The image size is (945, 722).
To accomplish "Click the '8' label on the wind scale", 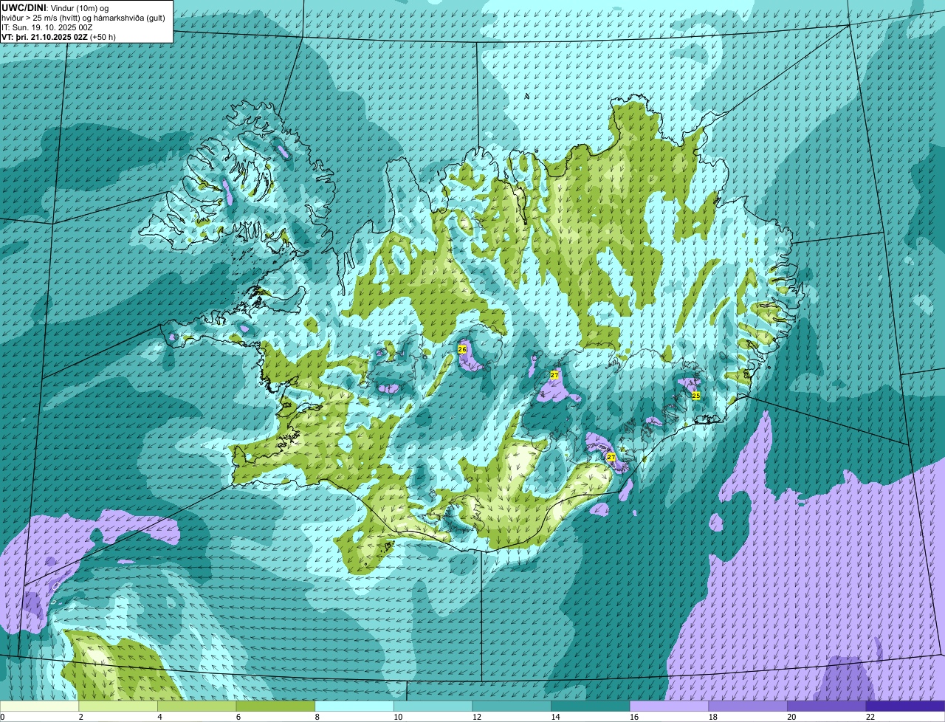I will click(317, 717).
